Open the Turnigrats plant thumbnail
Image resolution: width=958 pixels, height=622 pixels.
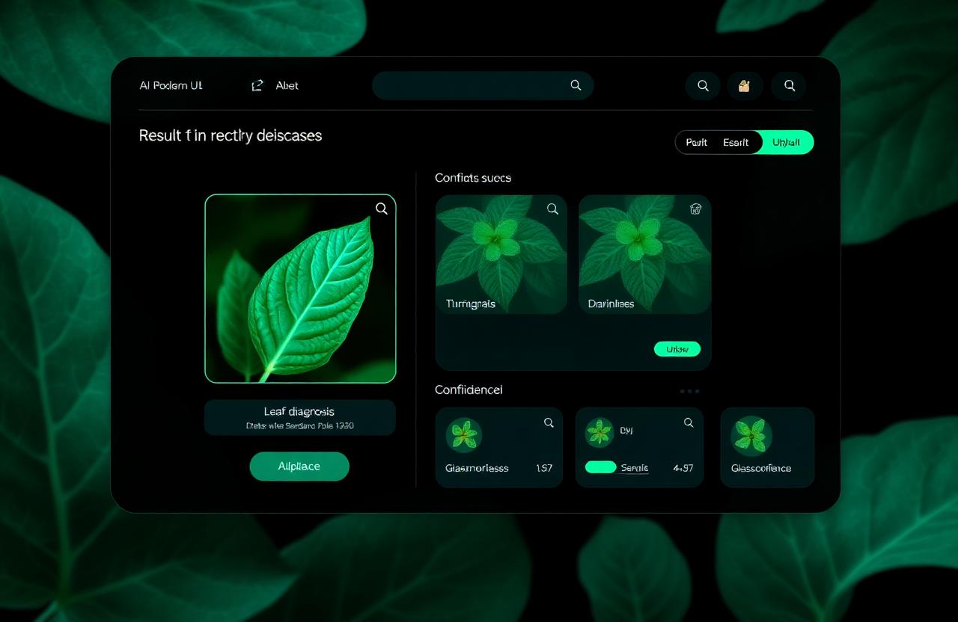tap(501, 254)
